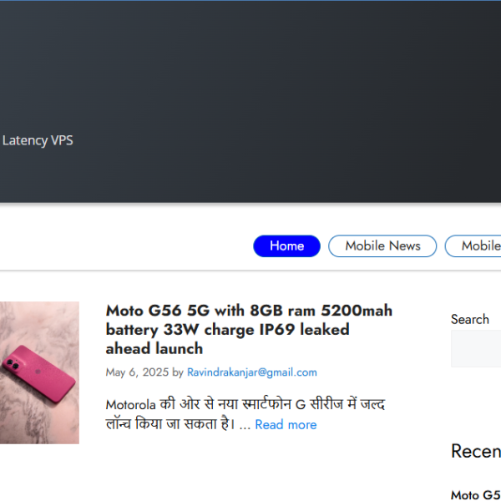
Task: Open the Moto G56 5G article headline
Action: click(249, 330)
